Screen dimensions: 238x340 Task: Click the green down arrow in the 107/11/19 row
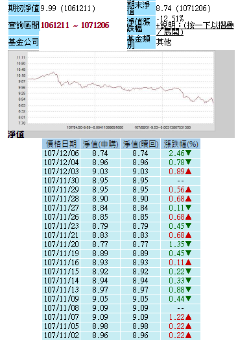[189, 253]
